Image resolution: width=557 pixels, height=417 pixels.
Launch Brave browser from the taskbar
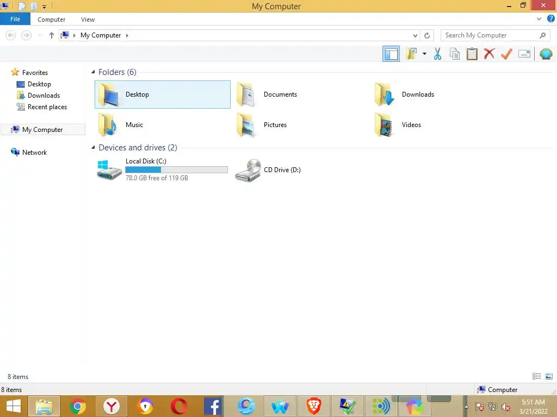pyautogui.click(x=314, y=406)
